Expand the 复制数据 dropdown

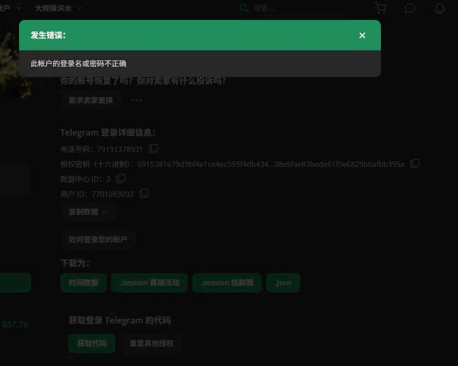click(88, 212)
